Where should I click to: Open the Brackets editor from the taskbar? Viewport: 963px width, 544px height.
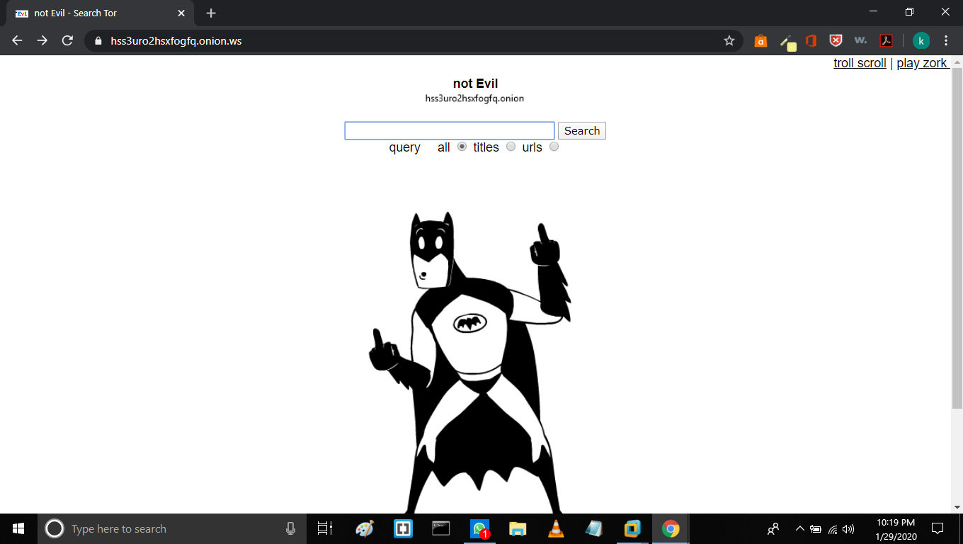[403, 528]
